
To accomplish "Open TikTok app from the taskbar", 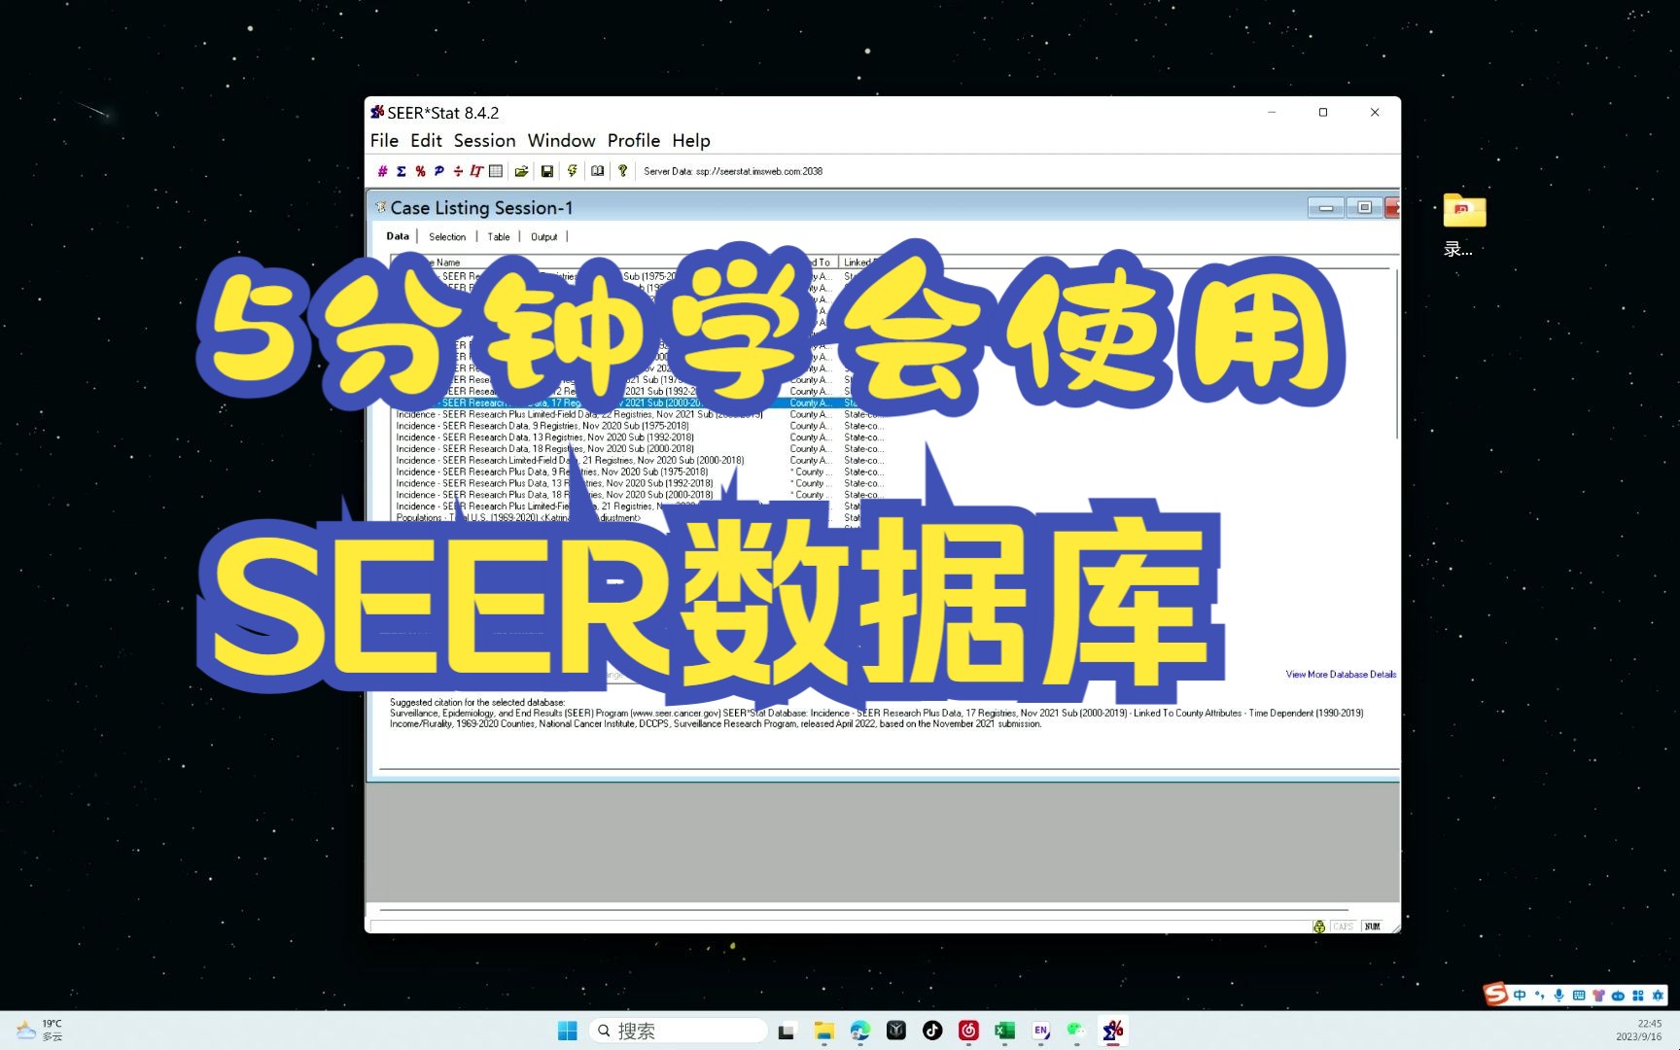I will [x=932, y=1031].
